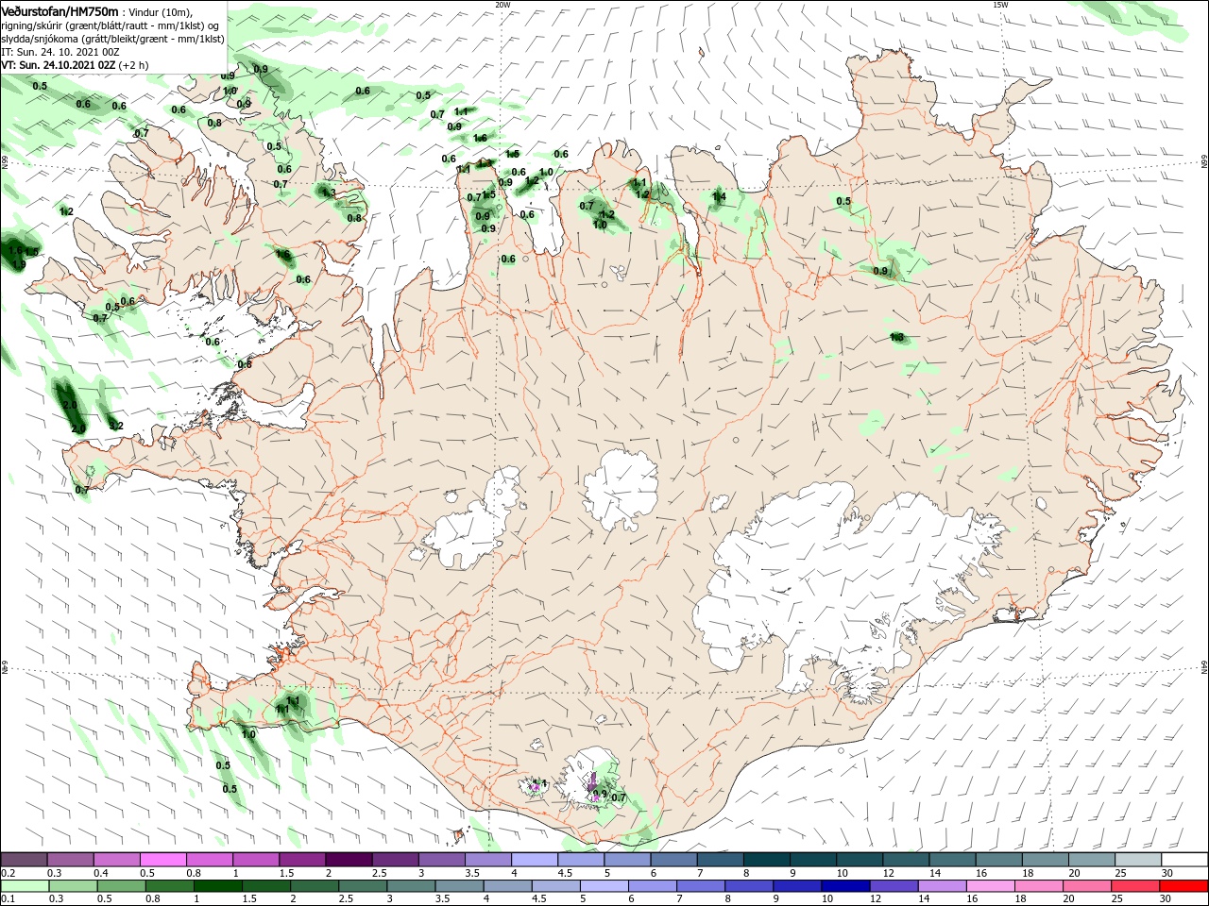Click the VT: Sun. 24.10.2021 02Z (+2 h) line
The width and height of the screenshot is (1209, 906).
pyautogui.click(x=75, y=65)
